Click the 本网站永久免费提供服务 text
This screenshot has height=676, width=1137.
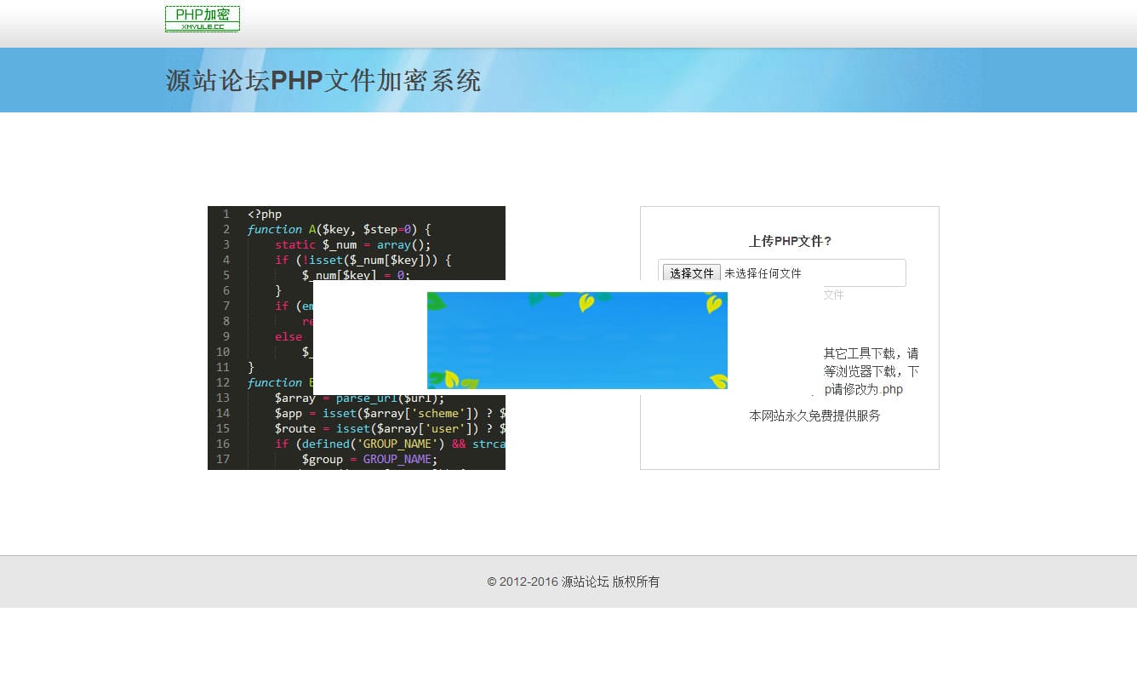click(814, 415)
